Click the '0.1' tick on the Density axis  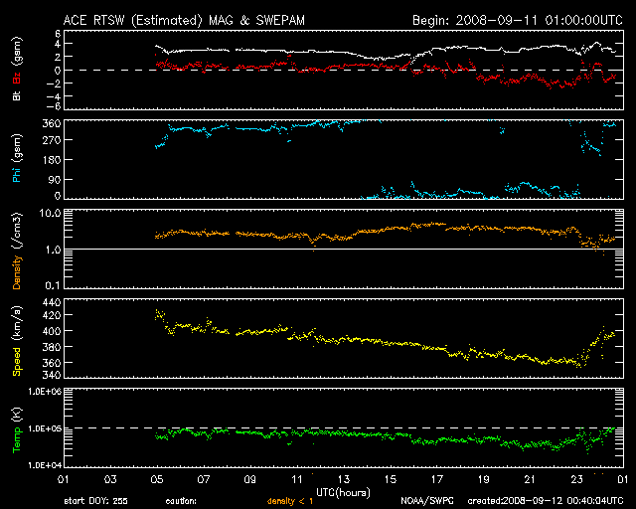click(x=53, y=285)
